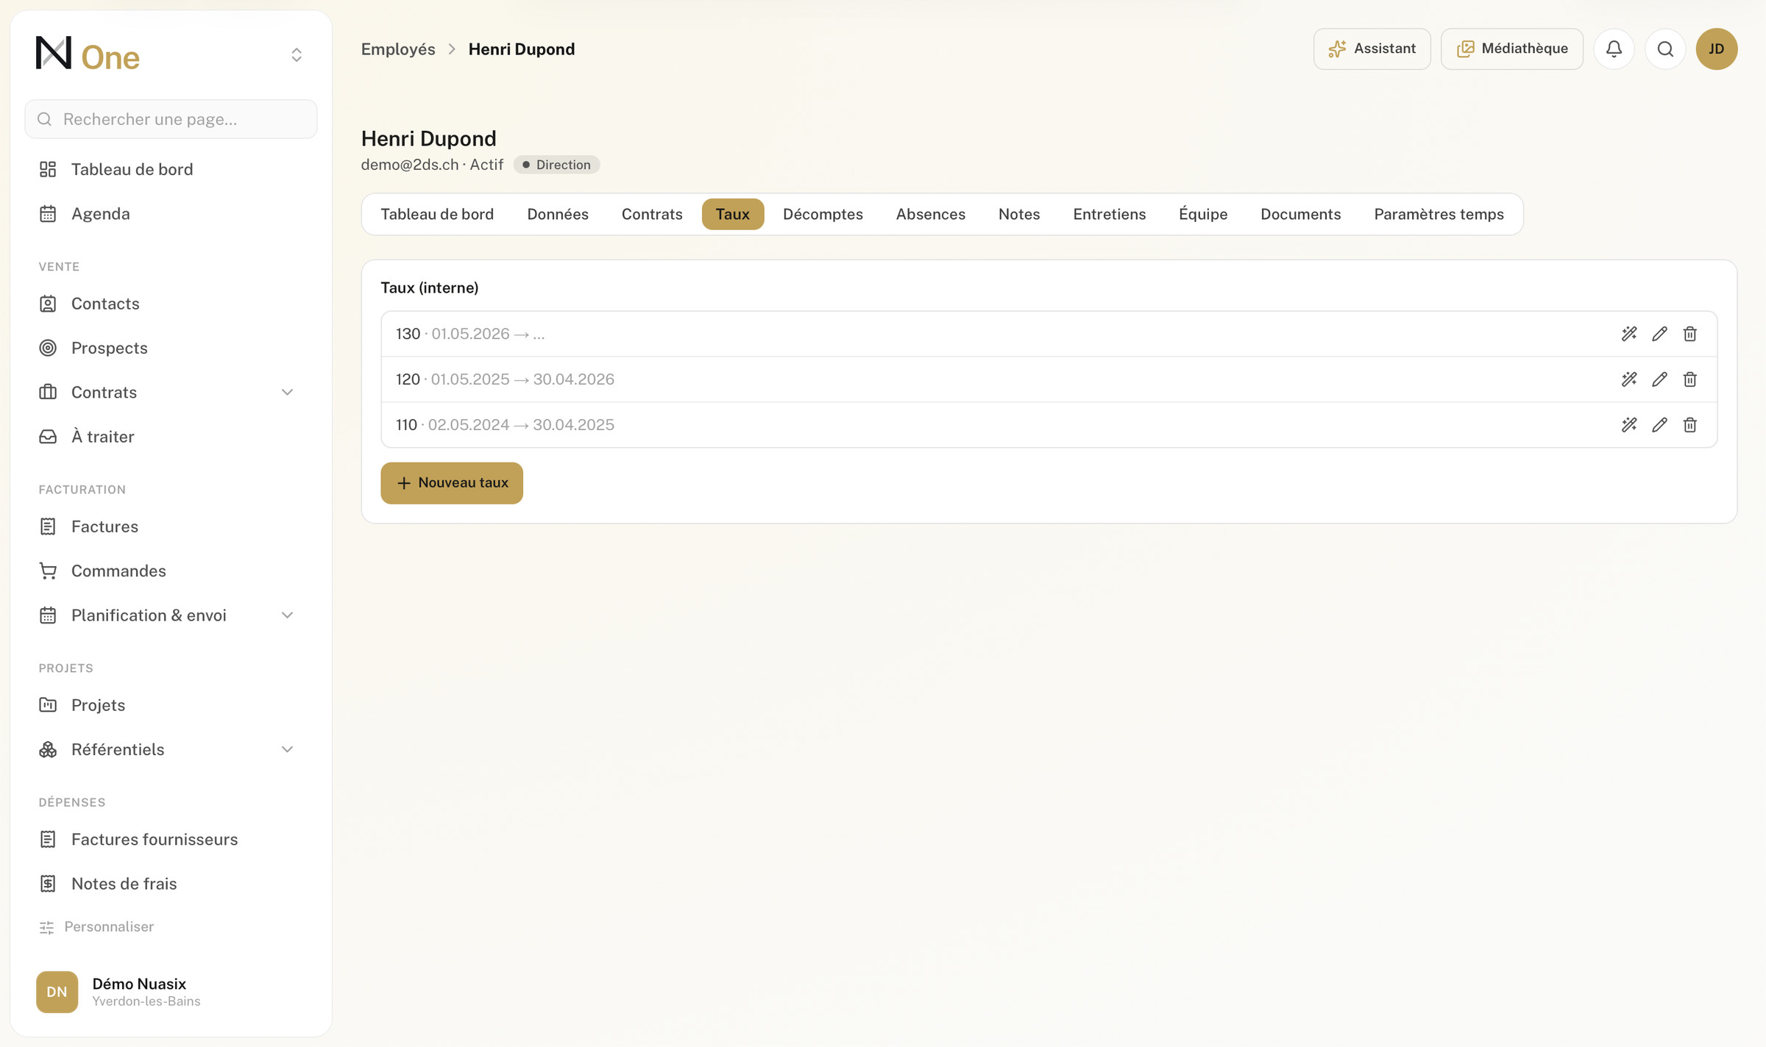This screenshot has height=1047, width=1766.
Task: Open the Documents tab
Action: pos(1300,214)
